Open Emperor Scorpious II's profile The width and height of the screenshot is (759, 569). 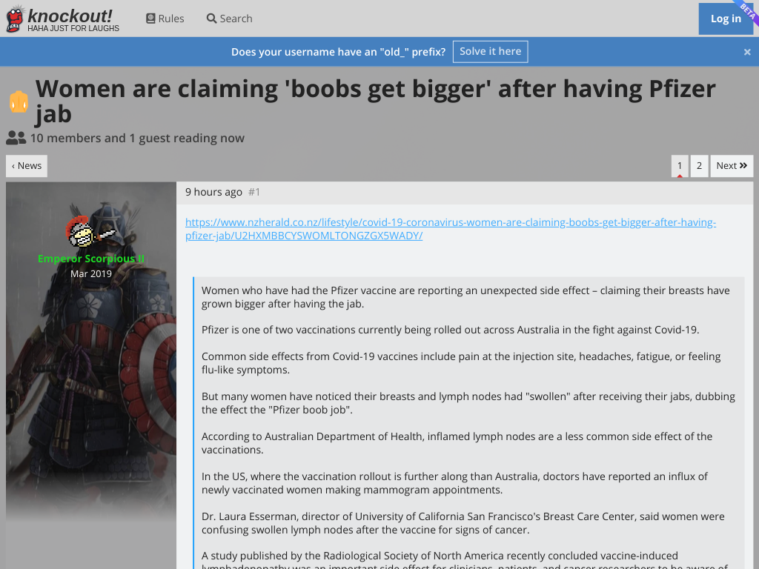point(91,259)
